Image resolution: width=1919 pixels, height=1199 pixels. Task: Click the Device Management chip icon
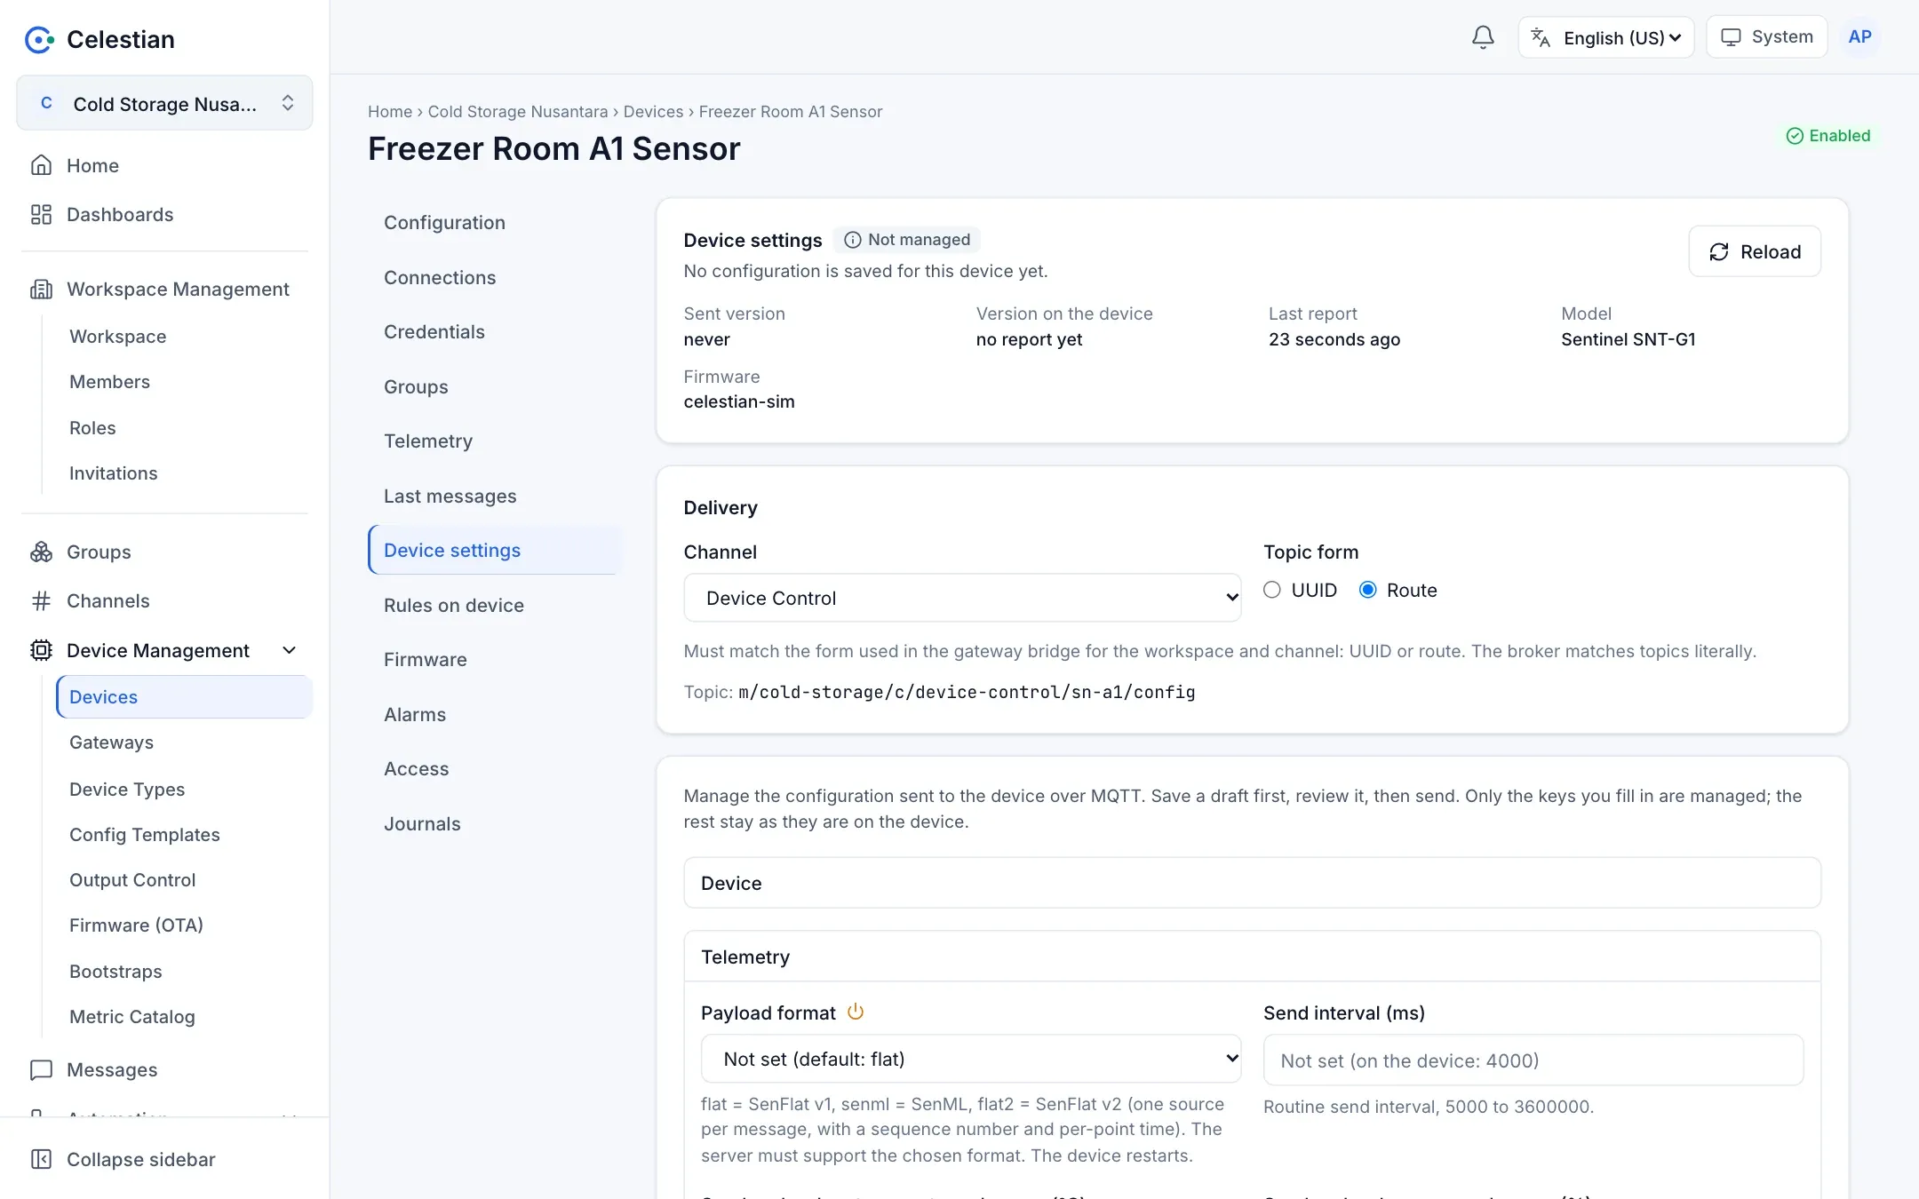(x=41, y=650)
